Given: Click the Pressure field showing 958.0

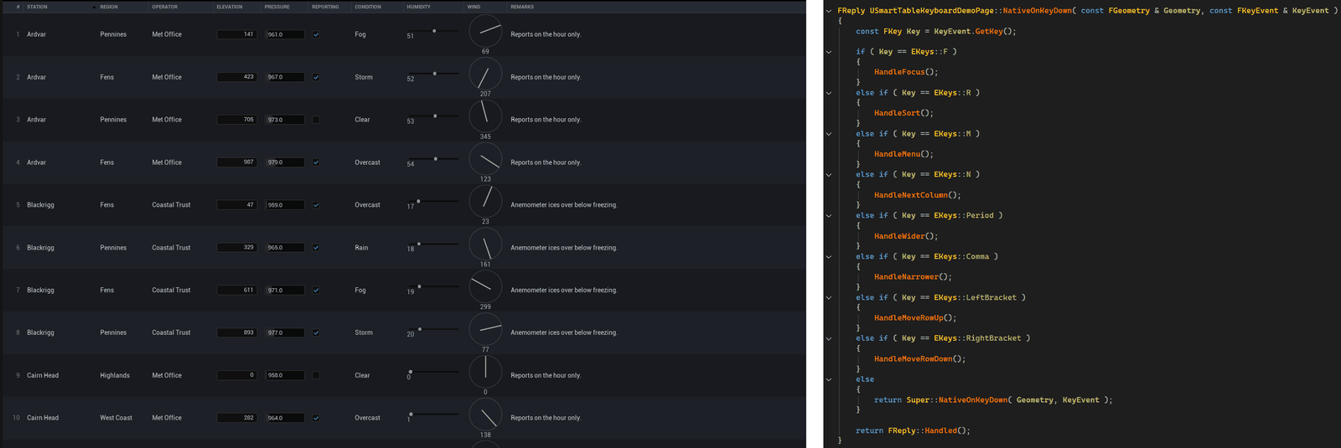Looking at the screenshot, I should click(285, 375).
